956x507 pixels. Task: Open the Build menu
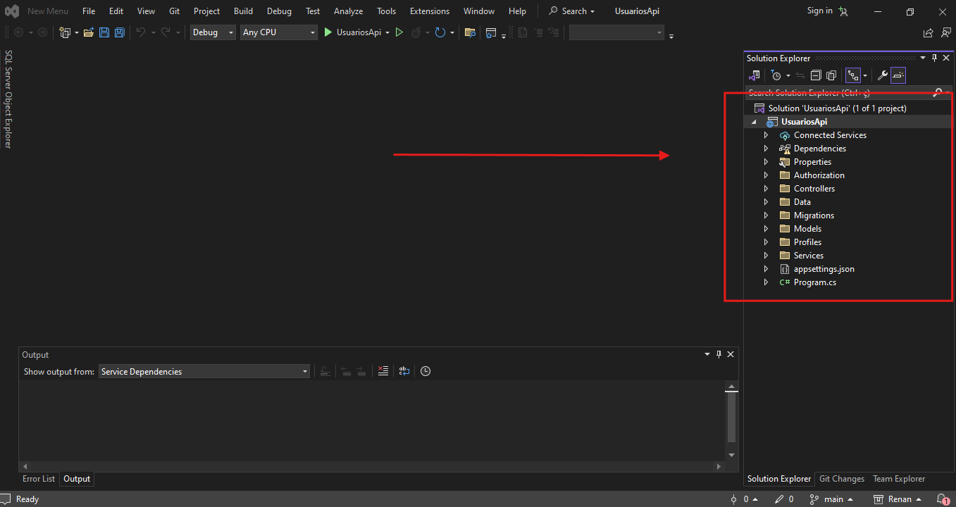(x=243, y=11)
